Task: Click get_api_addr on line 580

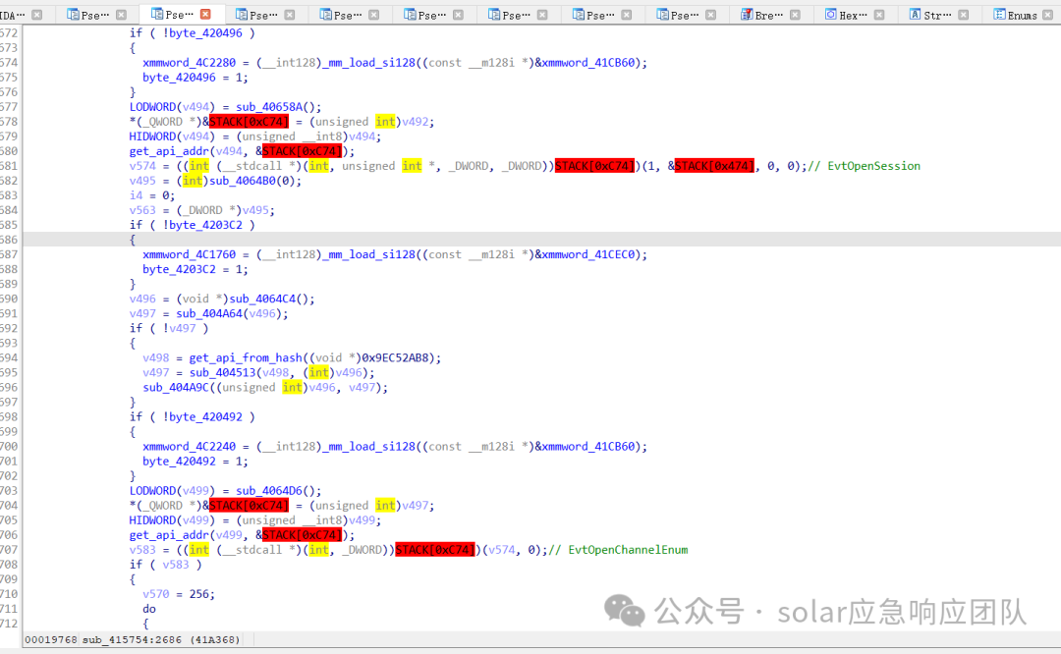Action: (x=170, y=151)
